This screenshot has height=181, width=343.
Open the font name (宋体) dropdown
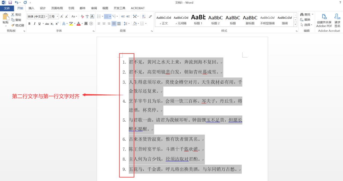click(x=46, y=17)
